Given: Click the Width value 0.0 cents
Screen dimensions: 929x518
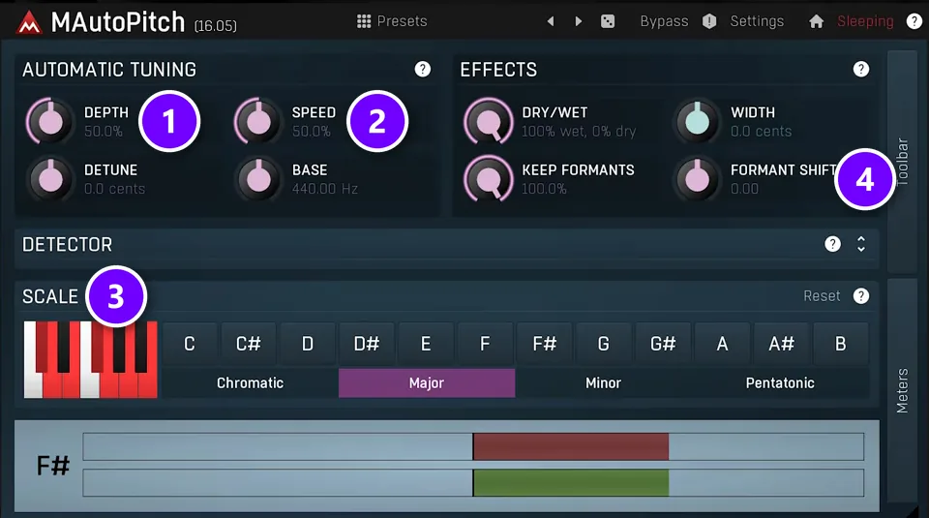Looking at the screenshot, I should (761, 131).
